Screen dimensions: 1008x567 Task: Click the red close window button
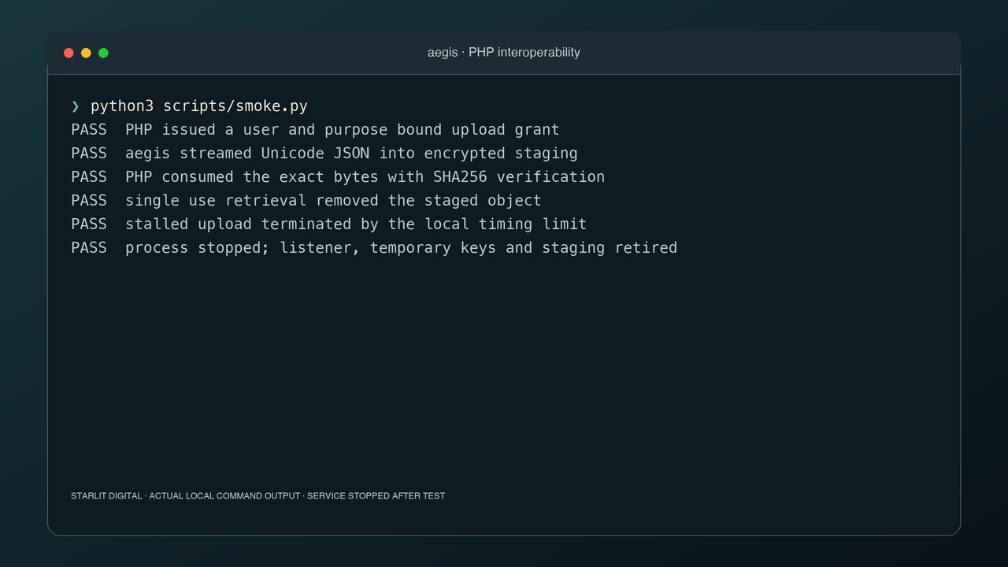pyautogui.click(x=69, y=53)
